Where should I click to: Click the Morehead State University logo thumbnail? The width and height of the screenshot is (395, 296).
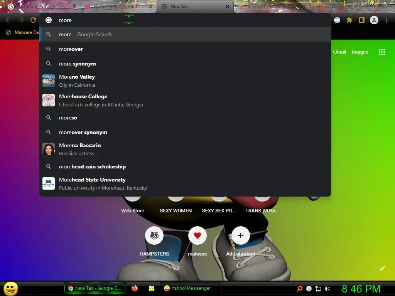coord(49,183)
